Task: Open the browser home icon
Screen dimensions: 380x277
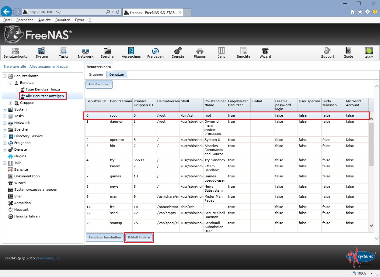Action: point(353,12)
